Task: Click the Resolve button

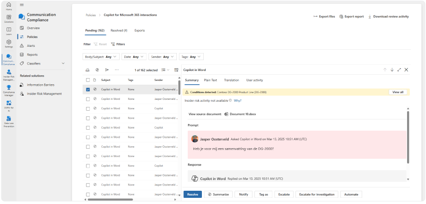Action: tap(192, 194)
